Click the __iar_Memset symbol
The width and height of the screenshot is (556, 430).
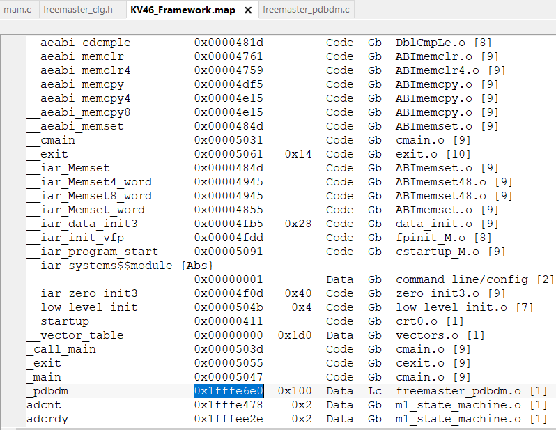[x=68, y=168]
